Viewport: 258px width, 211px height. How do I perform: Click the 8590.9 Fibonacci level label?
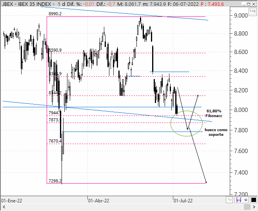[55, 50]
